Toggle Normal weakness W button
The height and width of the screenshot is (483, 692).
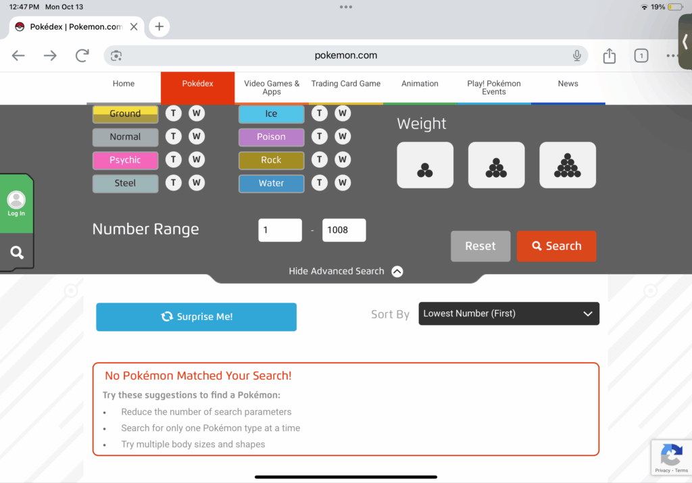pyautogui.click(x=197, y=136)
